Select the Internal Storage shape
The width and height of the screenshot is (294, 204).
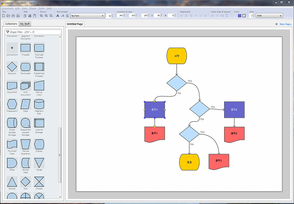tap(39, 123)
